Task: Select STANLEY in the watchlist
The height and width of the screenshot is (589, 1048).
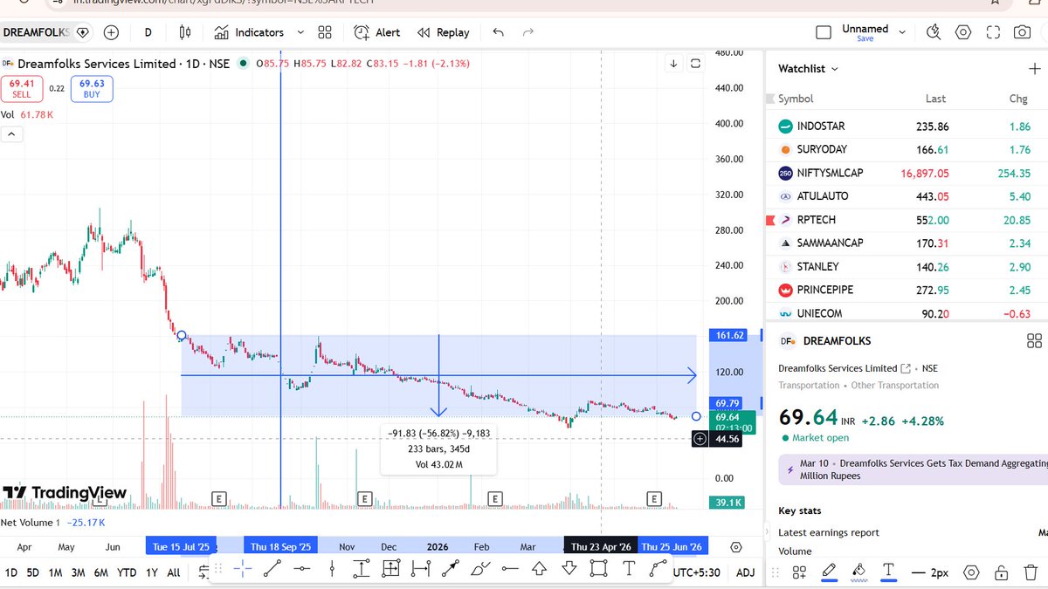Action: (x=908, y=266)
